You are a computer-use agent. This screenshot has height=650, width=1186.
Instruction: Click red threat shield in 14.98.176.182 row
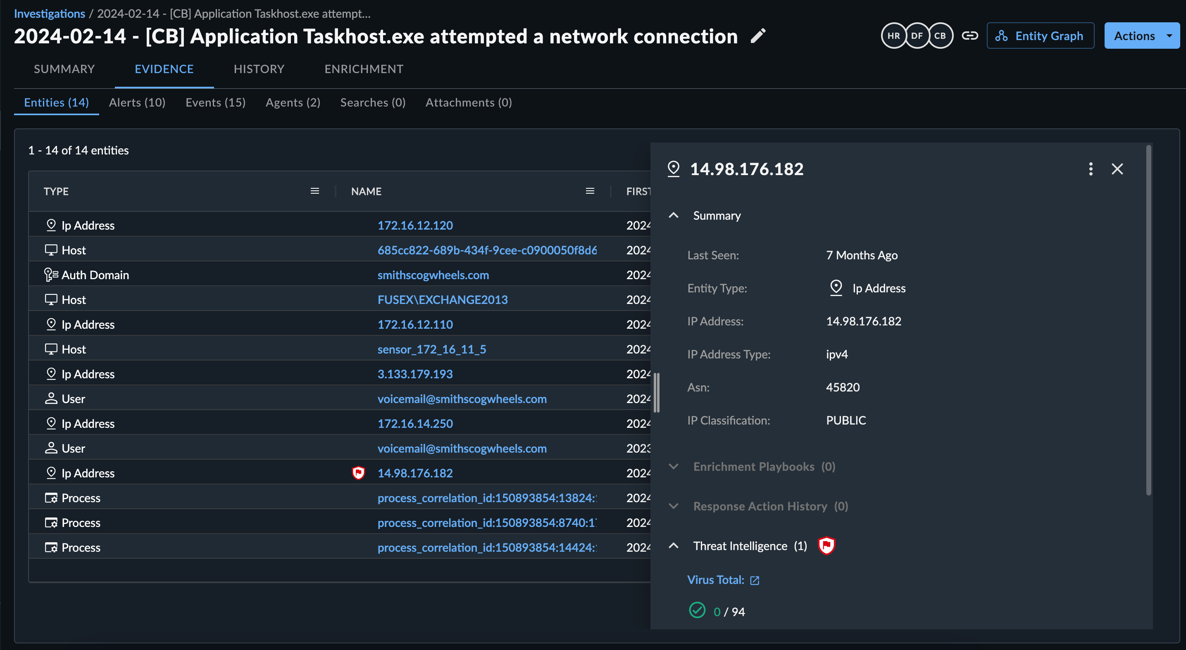pyautogui.click(x=358, y=473)
